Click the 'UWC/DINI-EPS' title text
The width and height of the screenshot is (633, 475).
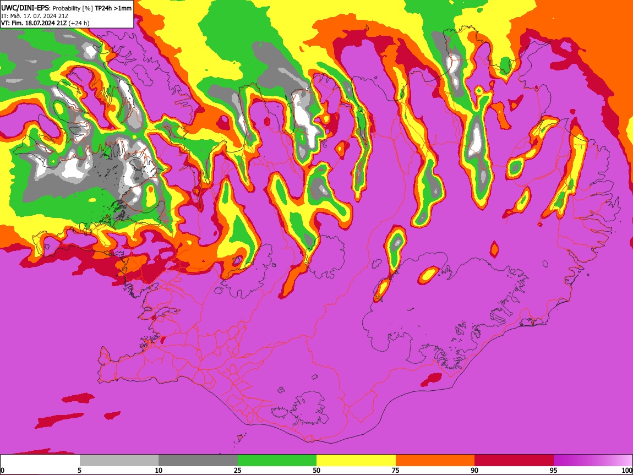coord(25,8)
